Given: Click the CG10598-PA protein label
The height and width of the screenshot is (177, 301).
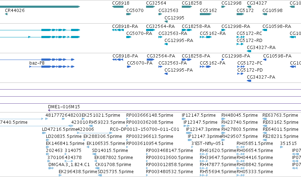Looking at the screenshot, I should [x=277, y=56].
